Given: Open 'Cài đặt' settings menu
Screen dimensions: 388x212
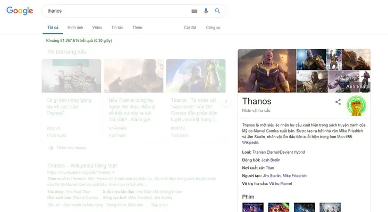Looking at the screenshot, I should (x=190, y=28).
